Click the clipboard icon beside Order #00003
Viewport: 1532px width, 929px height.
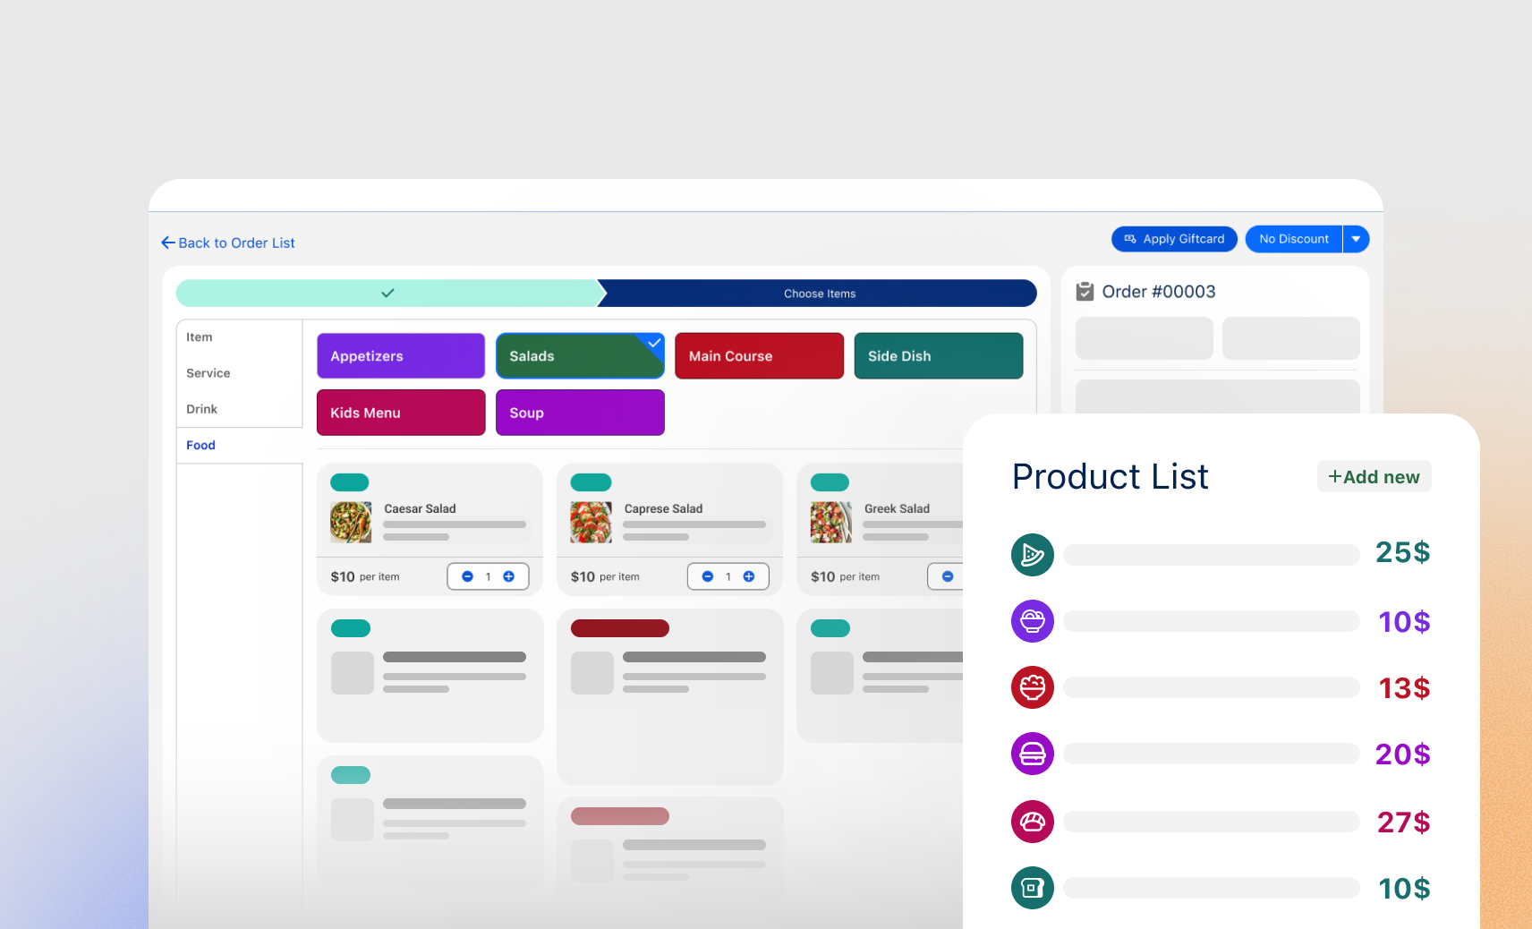[1085, 292]
